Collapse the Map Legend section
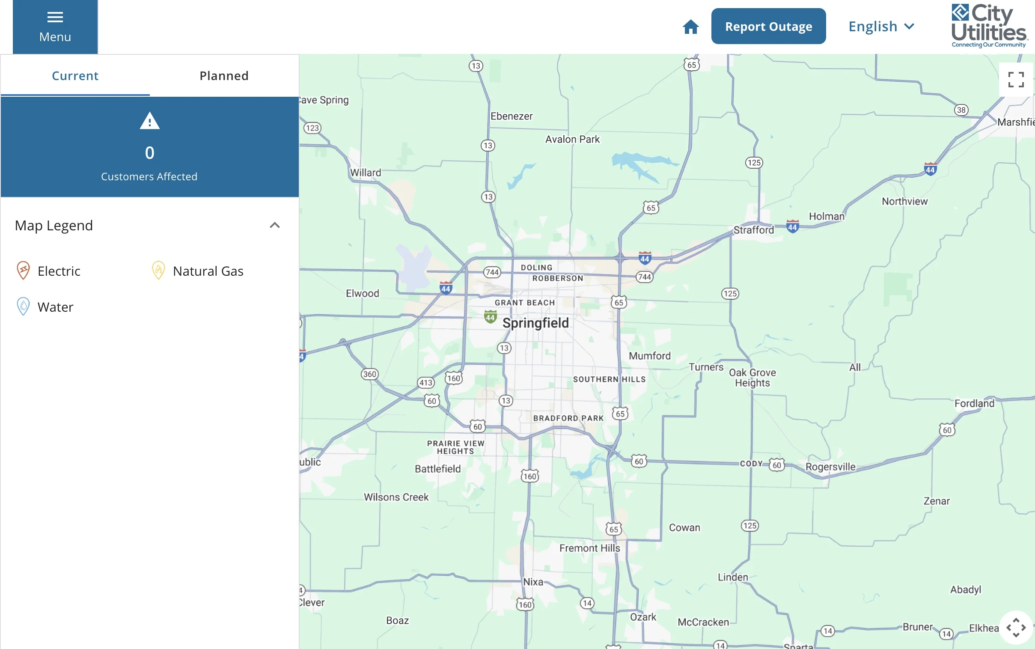The image size is (1035, 649). (x=275, y=225)
